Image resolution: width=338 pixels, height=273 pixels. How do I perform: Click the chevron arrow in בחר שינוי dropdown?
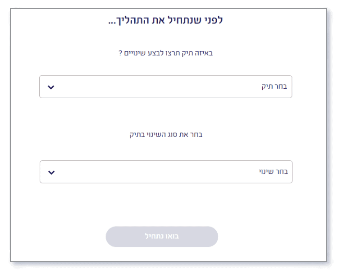[50, 172]
